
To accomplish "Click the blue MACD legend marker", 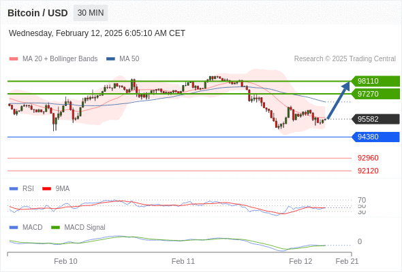I will (14, 228).
